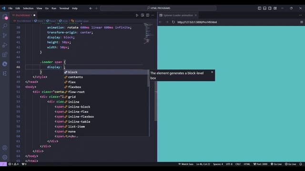
Task: Click the HTML language mode status entry
Action: coord(247,164)
